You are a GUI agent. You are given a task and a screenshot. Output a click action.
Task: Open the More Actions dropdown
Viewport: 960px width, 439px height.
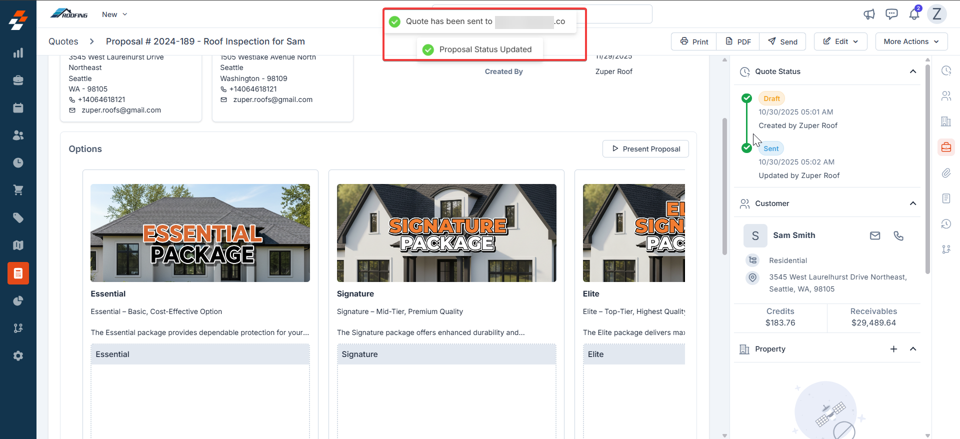pyautogui.click(x=911, y=41)
